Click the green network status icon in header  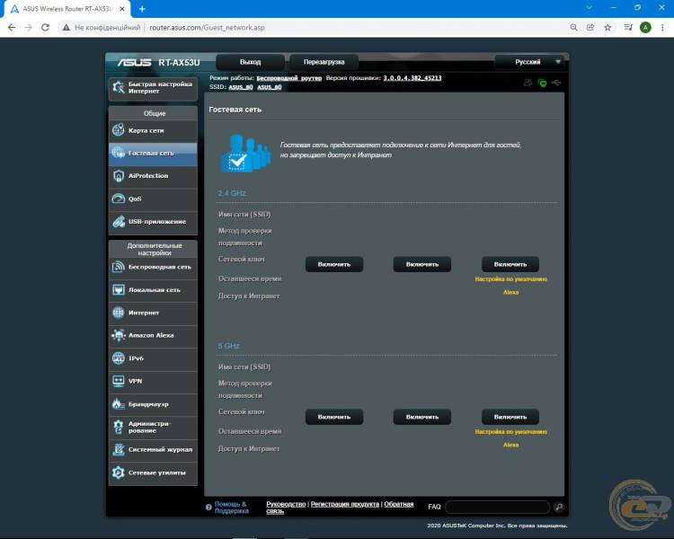point(543,83)
